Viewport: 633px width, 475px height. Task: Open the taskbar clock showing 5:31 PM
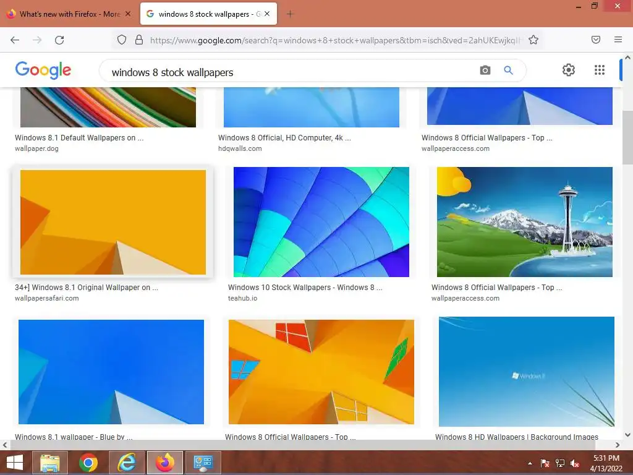(606, 463)
